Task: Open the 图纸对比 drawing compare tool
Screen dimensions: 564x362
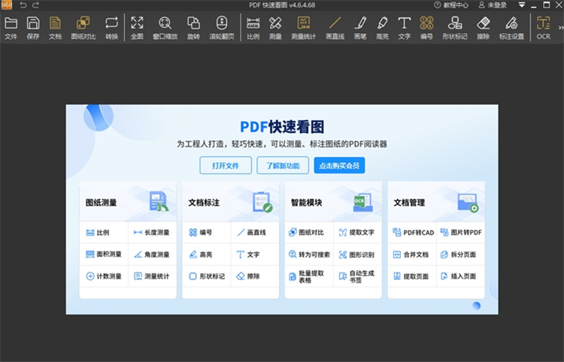Action: pyautogui.click(x=83, y=27)
